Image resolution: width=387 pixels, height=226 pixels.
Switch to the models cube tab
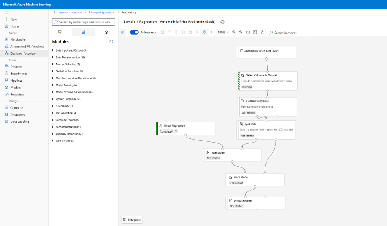click(x=107, y=32)
